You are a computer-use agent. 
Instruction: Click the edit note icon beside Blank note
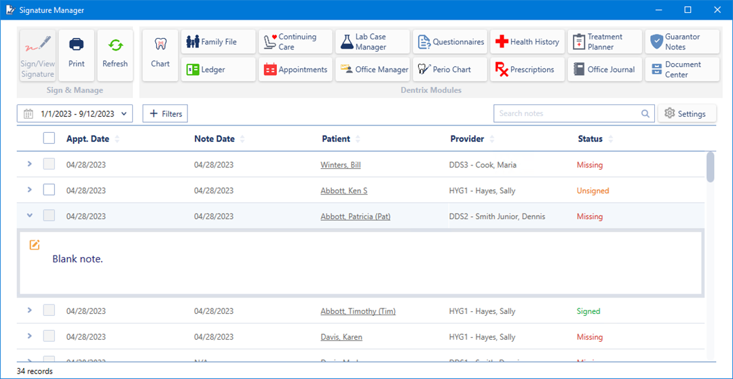tap(35, 245)
